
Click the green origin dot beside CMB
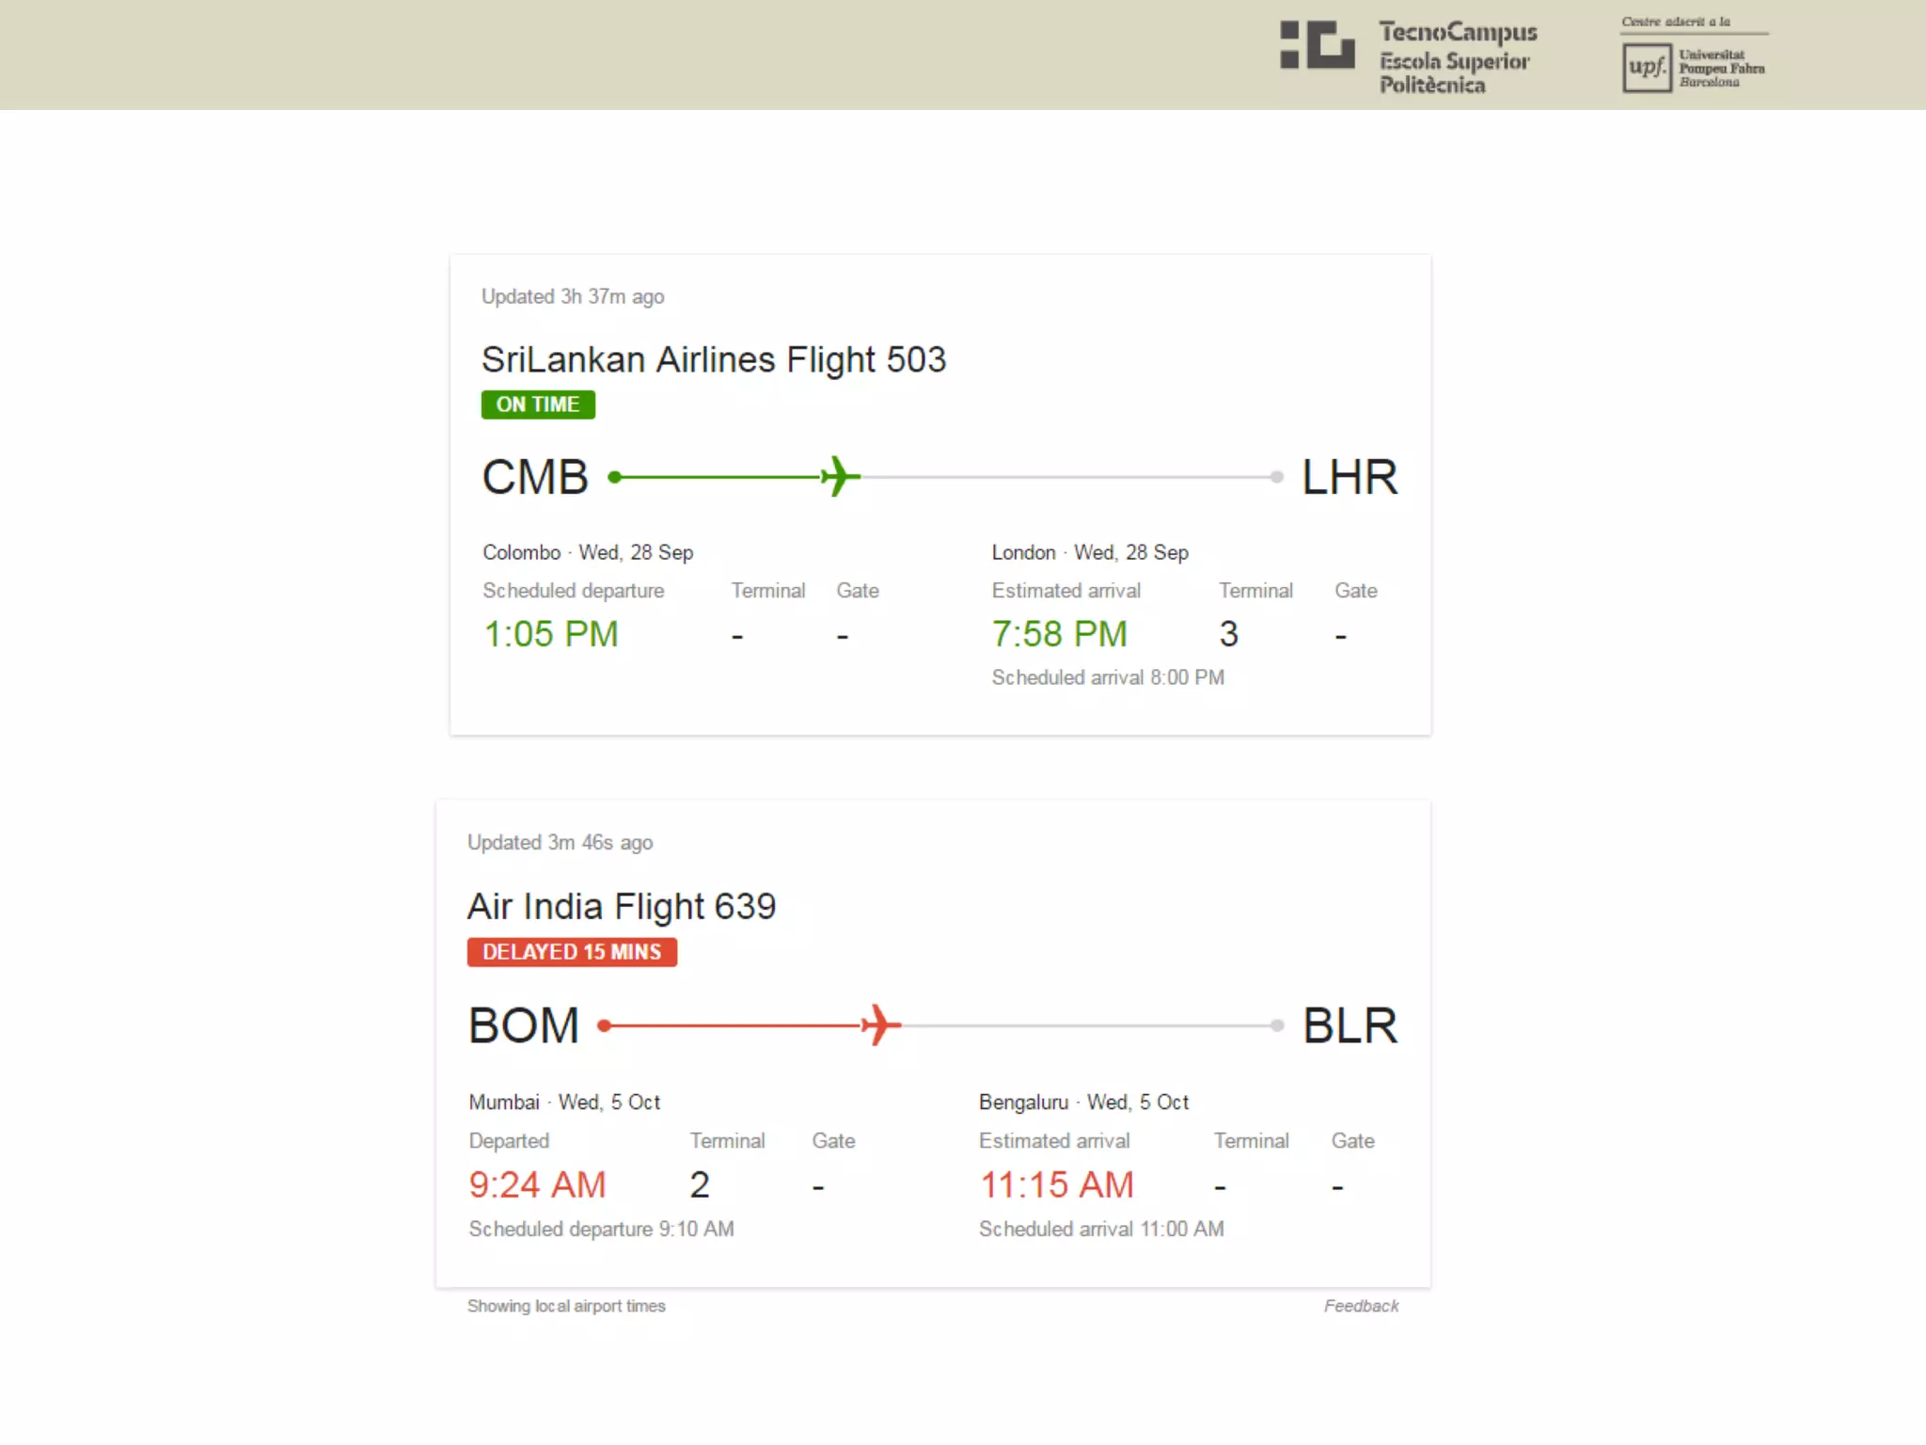(x=615, y=477)
